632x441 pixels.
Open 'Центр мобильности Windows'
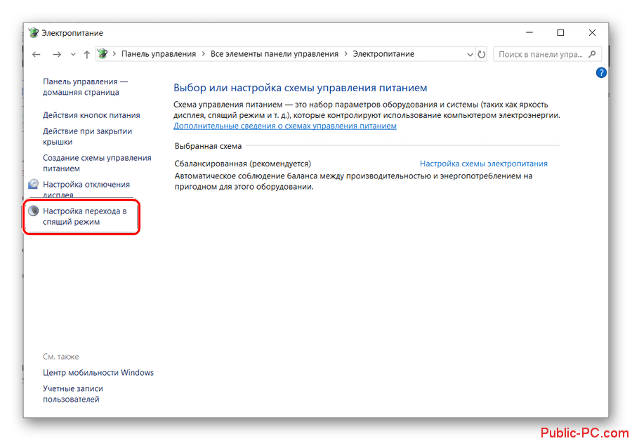pyautogui.click(x=98, y=373)
